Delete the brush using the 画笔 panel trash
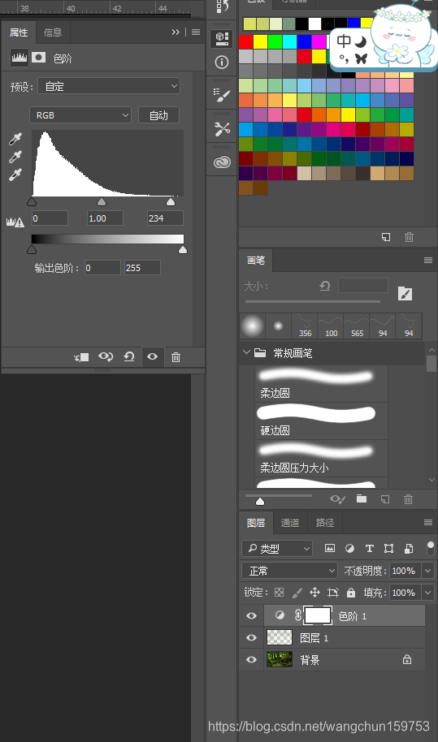 click(408, 498)
